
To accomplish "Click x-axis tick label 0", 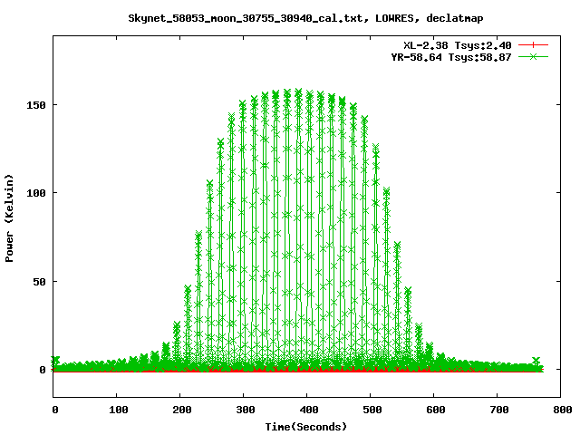I will pyautogui.click(x=55, y=410).
